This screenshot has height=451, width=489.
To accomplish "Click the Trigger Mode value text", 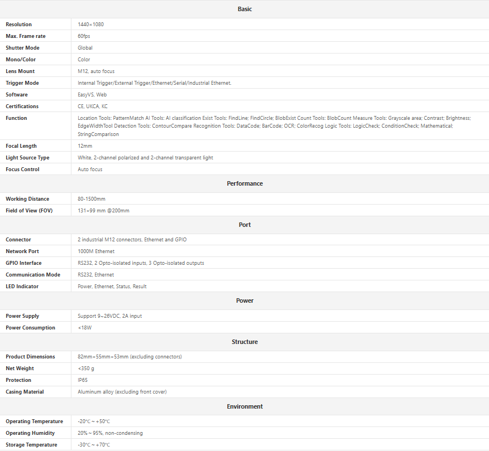I will click(x=154, y=83).
